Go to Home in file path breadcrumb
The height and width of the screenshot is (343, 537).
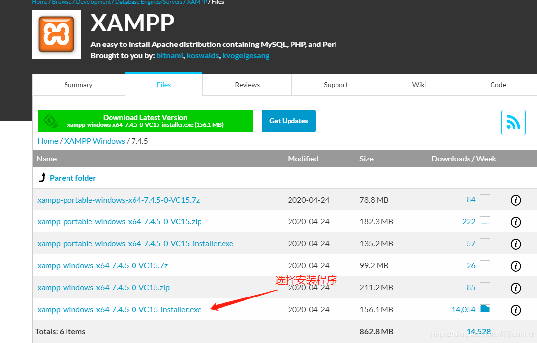coord(47,141)
